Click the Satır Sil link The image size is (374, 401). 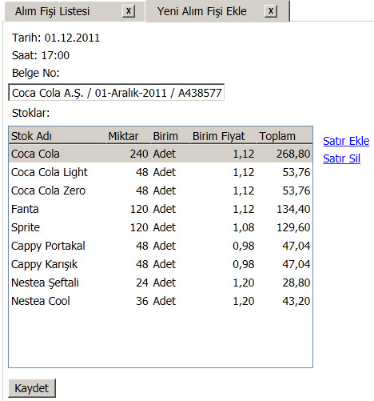tap(341, 158)
